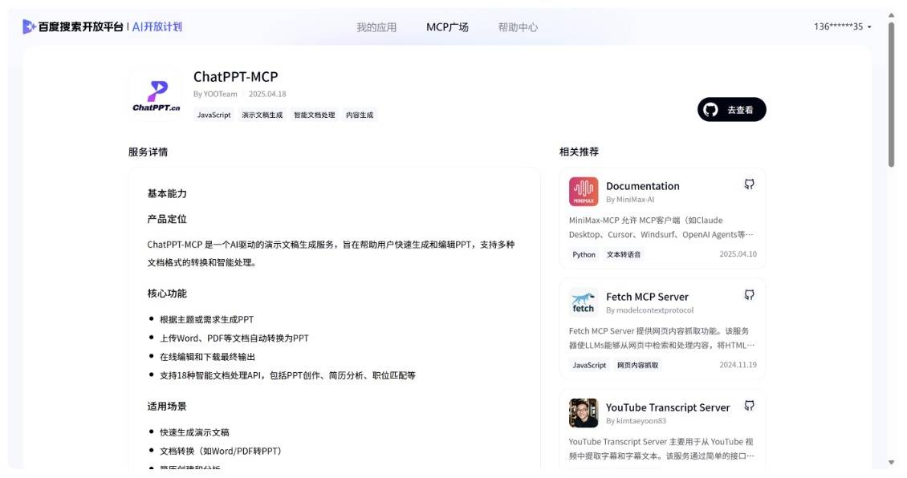Click the ChatPPT.cn product logo

coord(156,94)
